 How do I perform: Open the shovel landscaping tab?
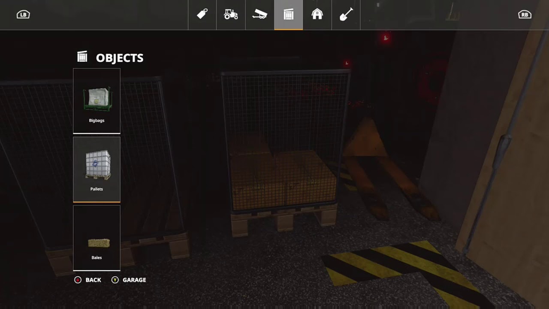tap(346, 15)
